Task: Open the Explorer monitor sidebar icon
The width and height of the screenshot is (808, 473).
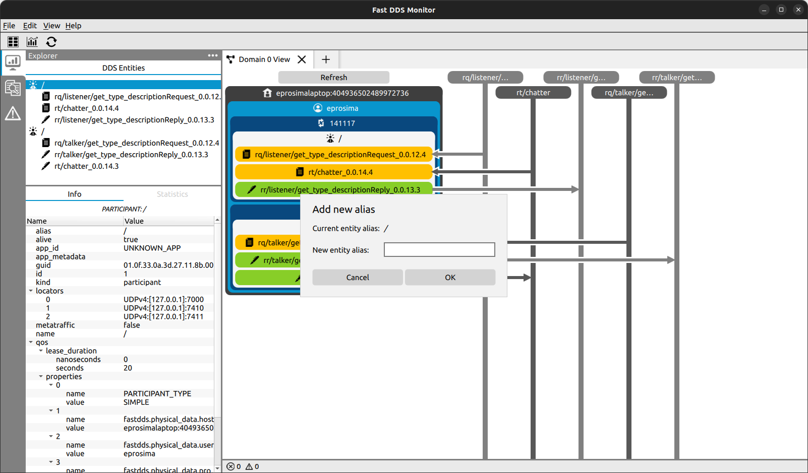Action: point(13,62)
